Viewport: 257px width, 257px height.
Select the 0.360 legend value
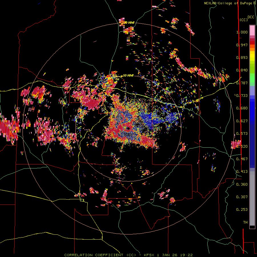pos(242,184)
